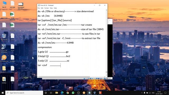
Task: Select the terraform folder icon on desktop
Action: 4,69
